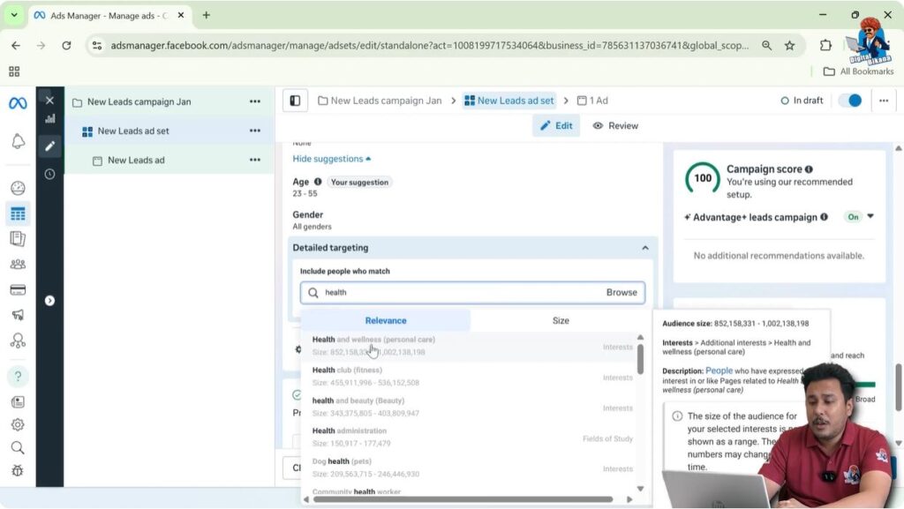Screen dimensions: 904x509
Task: Open Settings gear in left sidebar
Action: pyautogui.click(x=18, y=424)
